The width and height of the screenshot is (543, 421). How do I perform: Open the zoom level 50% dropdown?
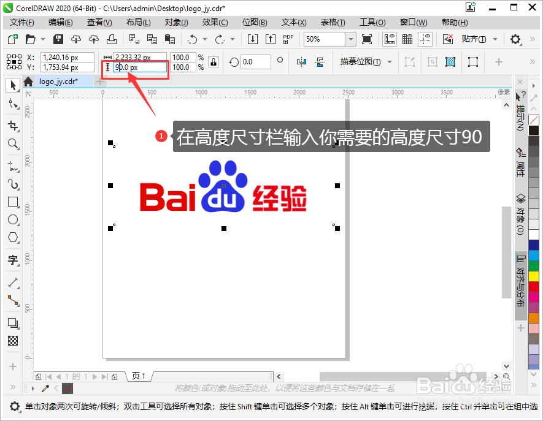click(x=351, y=39)
